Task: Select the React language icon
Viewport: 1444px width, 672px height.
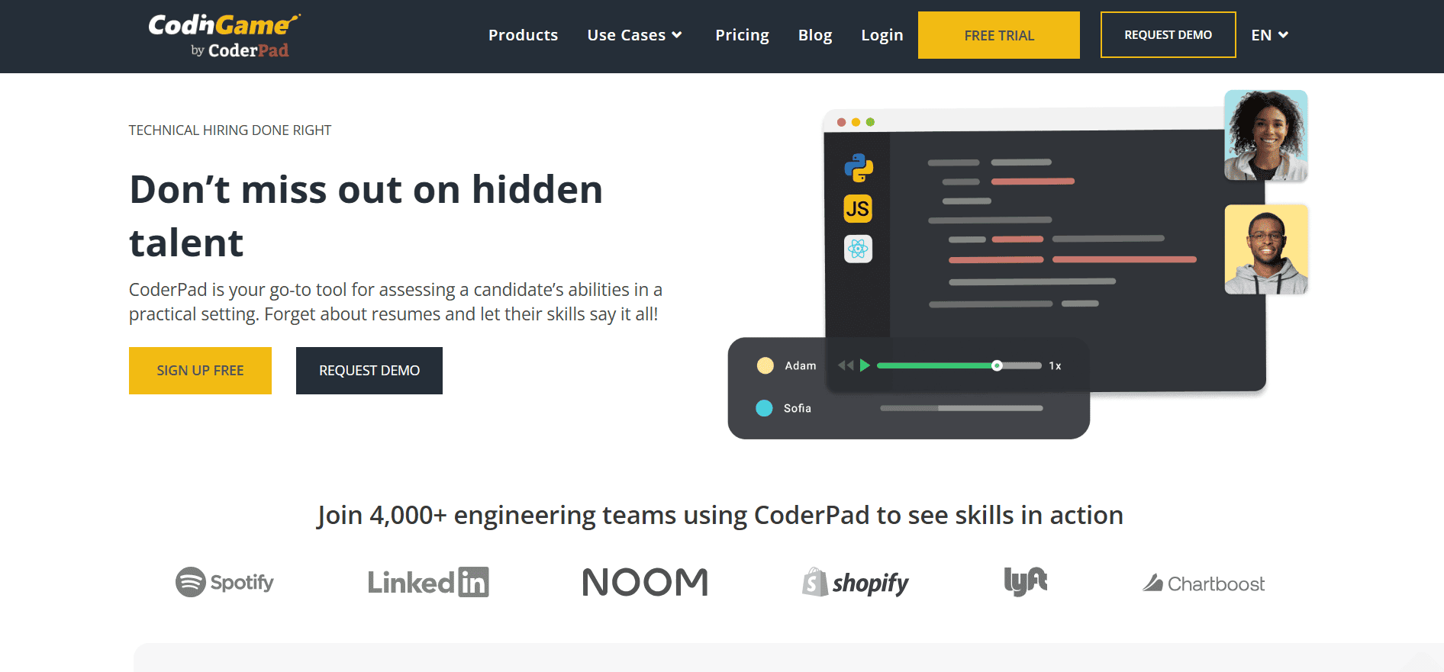Action: [x=858, y=249]
